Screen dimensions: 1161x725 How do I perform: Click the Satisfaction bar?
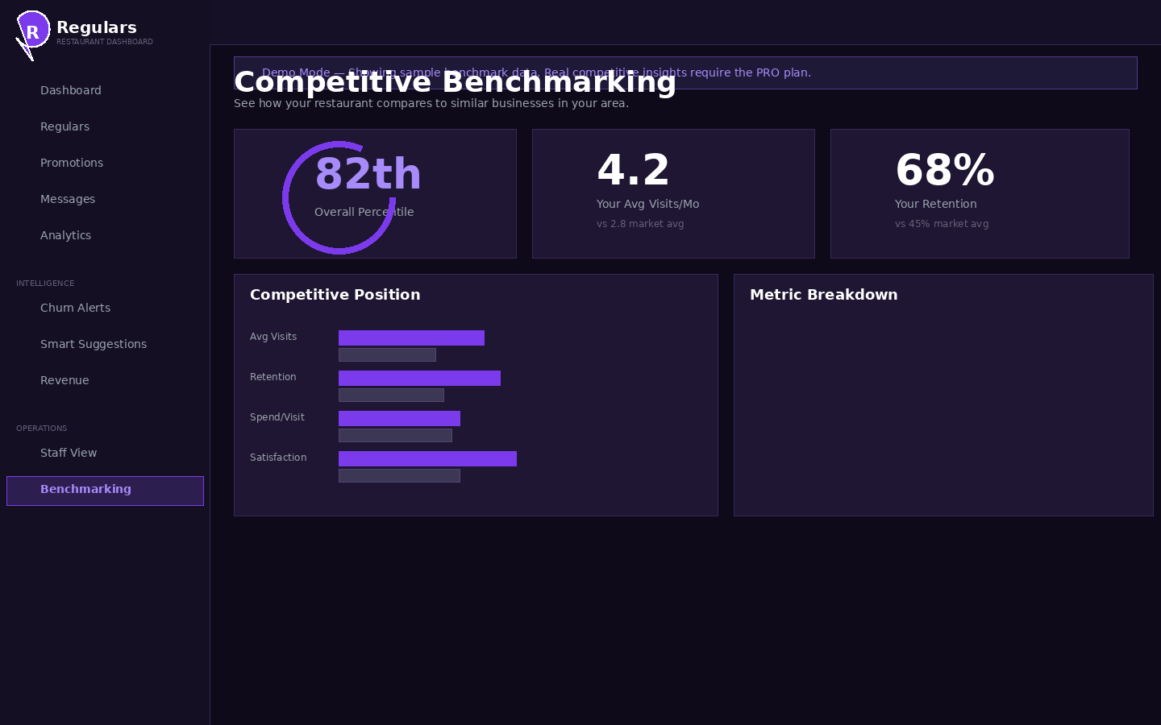pyautogui.click(x=427, y=458)
